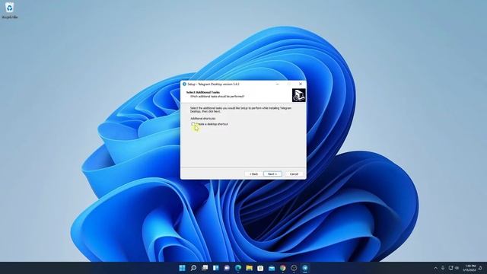This screenshot has width=487, height=274.
Task: Open Google Chrome from the taskbar
Action: click(282, 268)
